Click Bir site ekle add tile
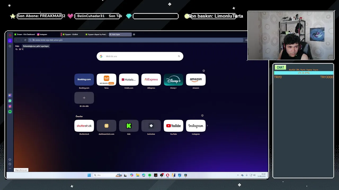This screenshot has width=339, height=190. pos(84,98)
